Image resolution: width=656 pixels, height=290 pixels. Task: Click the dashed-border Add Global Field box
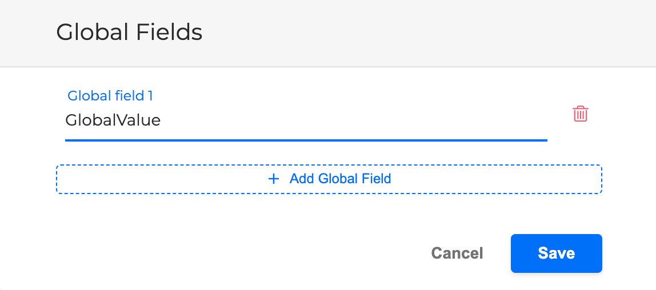pyautogui.click(x=329, y=179)
